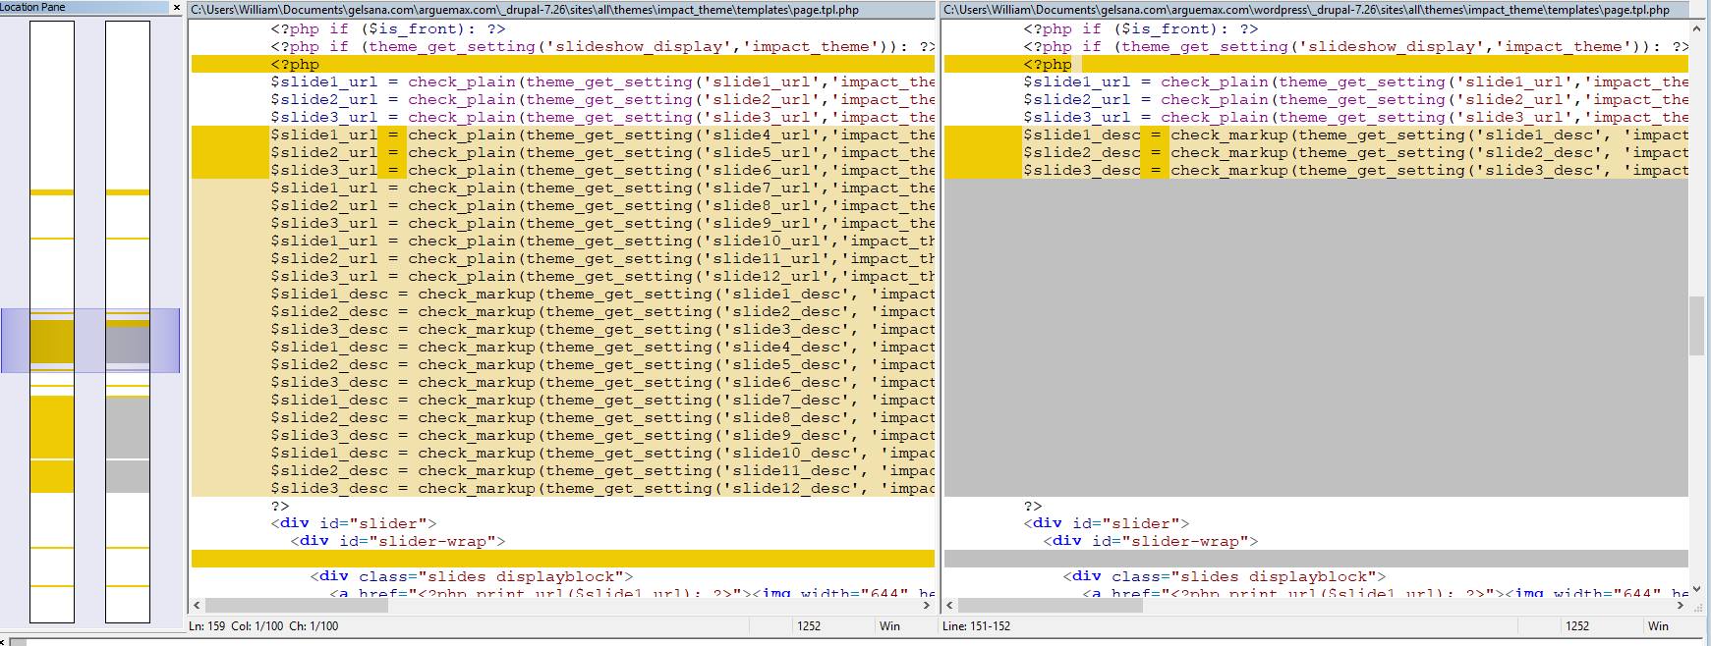Click the right file bar in Location Pane
Screen dimensions: 1711x646
tap(128, 322)
